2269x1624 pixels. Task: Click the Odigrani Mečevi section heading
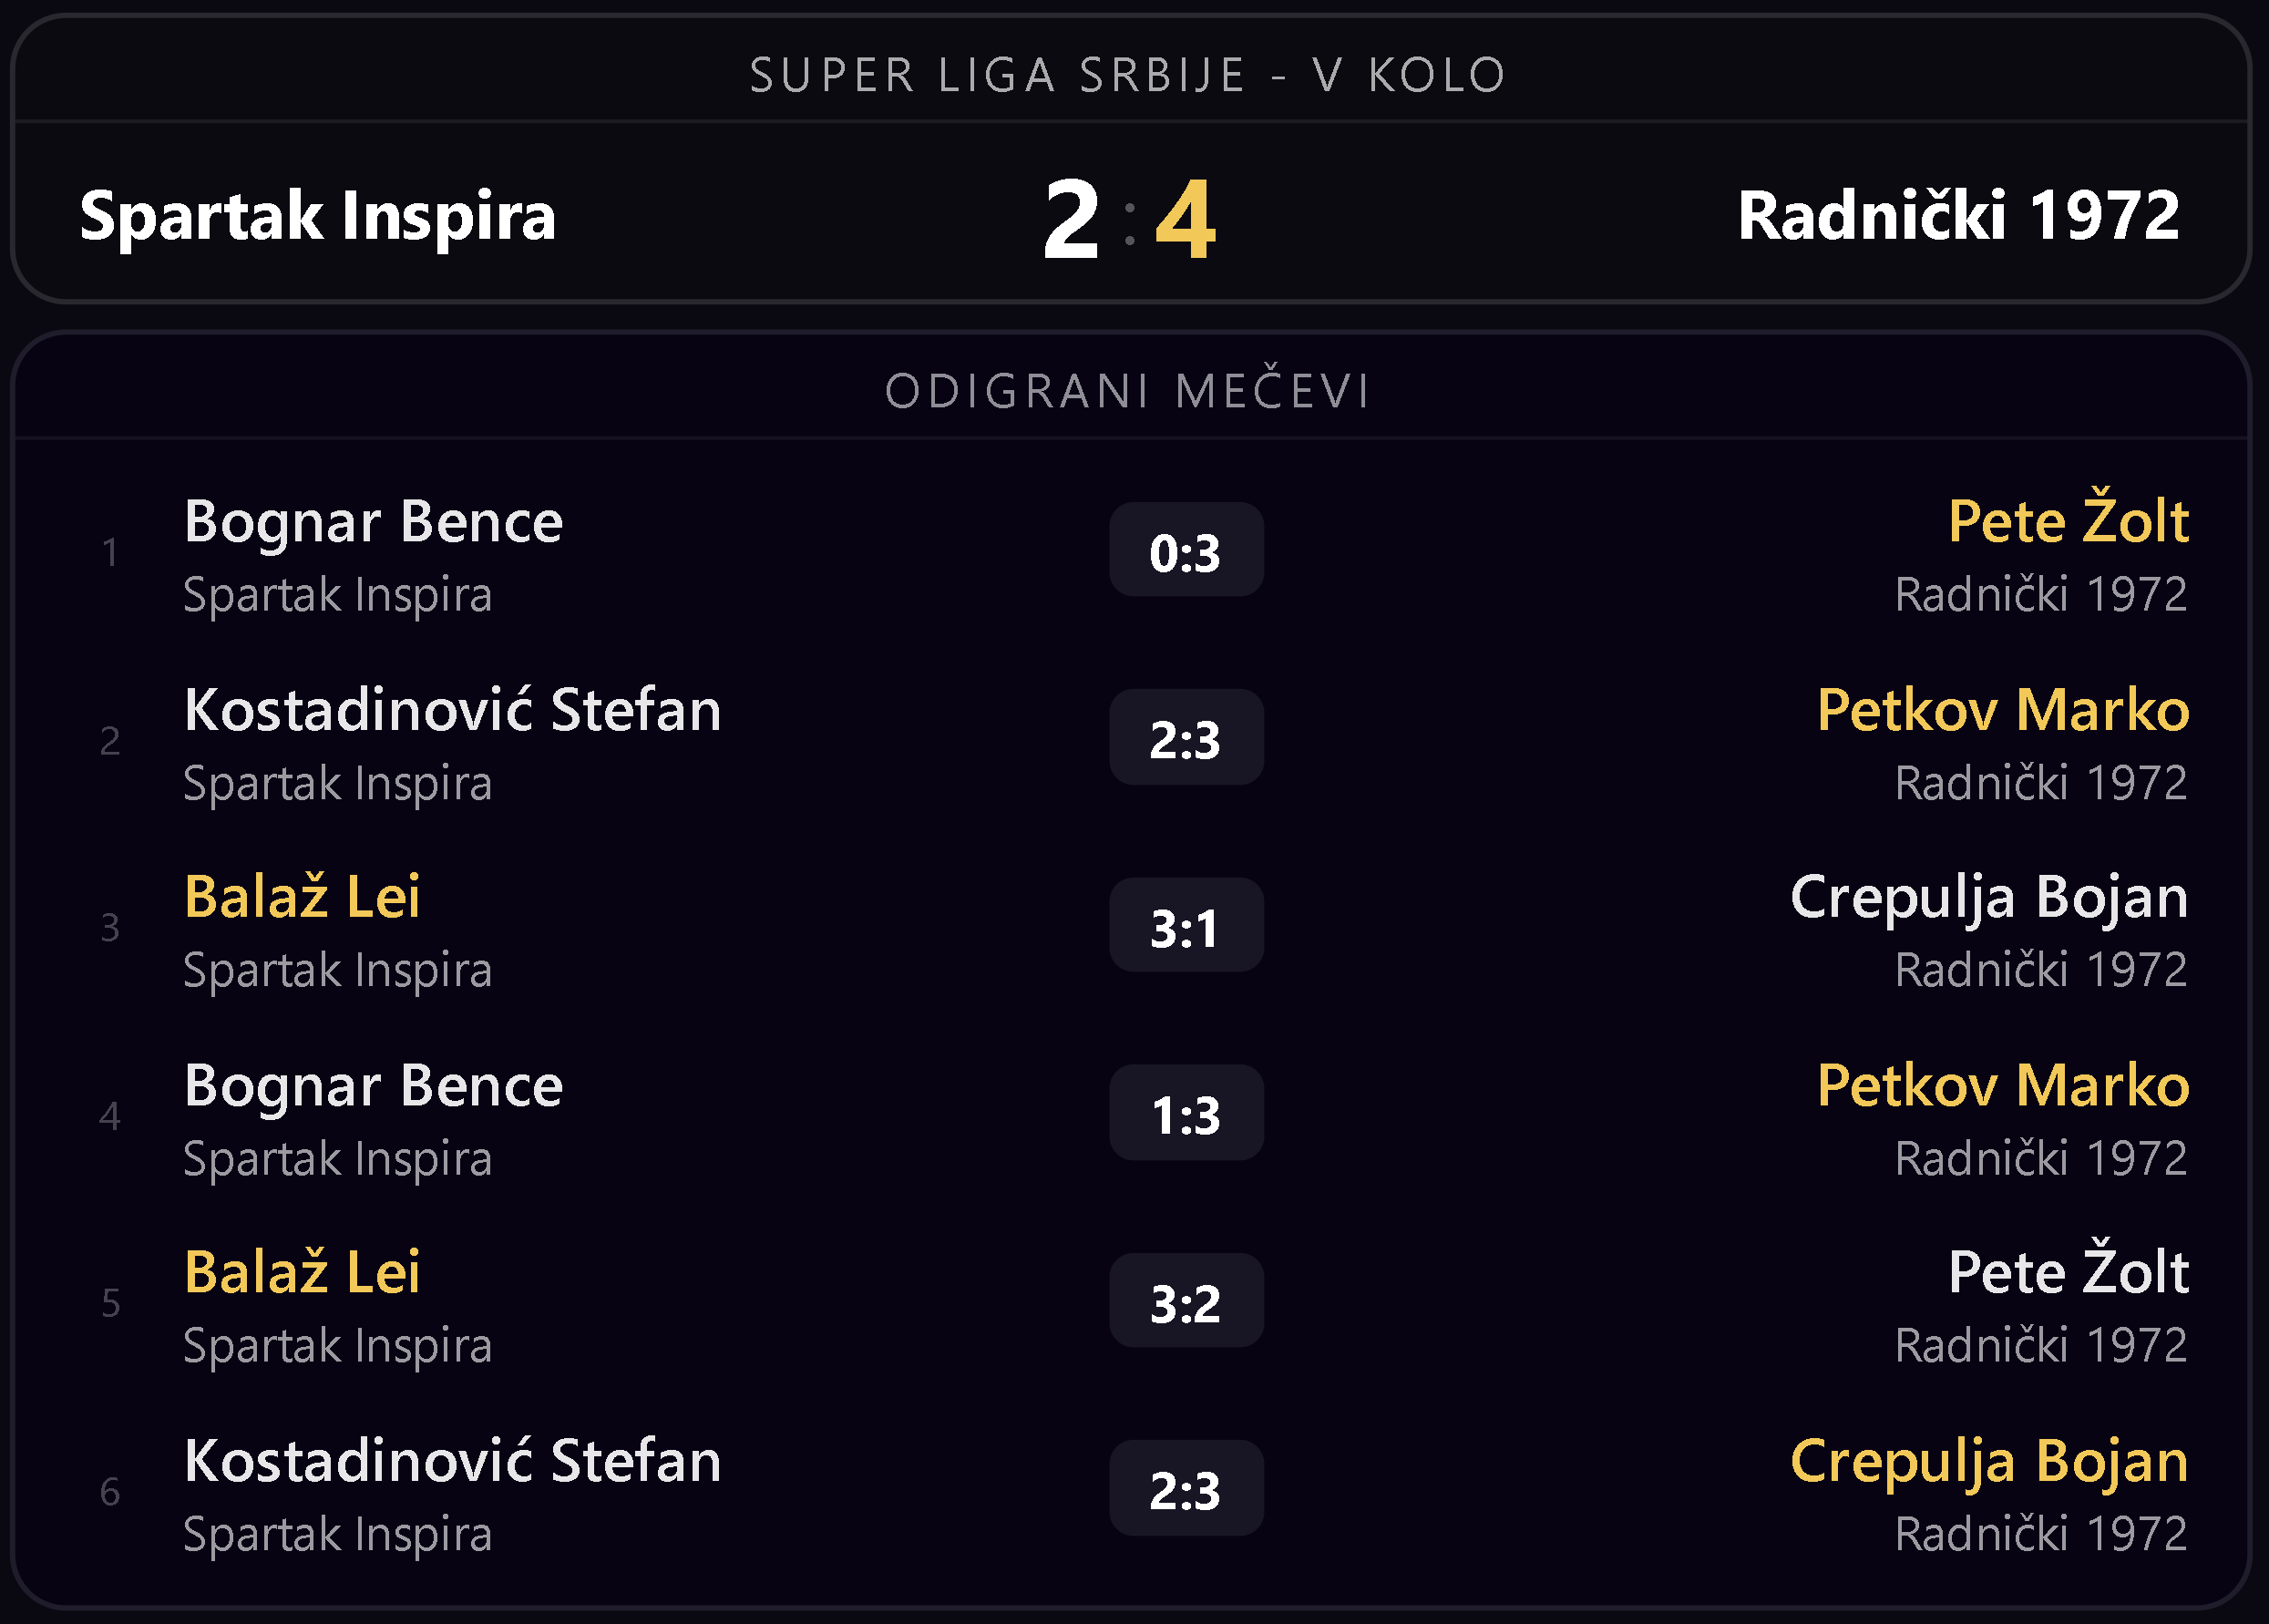tap(1128, 391)
